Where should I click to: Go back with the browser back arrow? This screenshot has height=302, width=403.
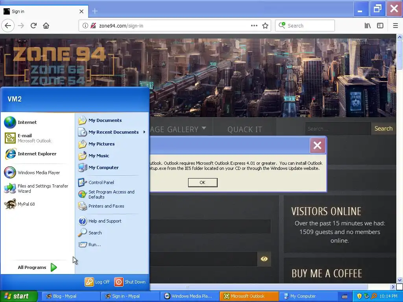[8, 26]
